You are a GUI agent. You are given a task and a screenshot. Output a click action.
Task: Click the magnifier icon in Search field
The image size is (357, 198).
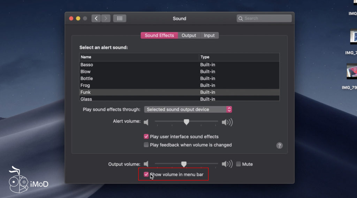[x=241, y=18]
